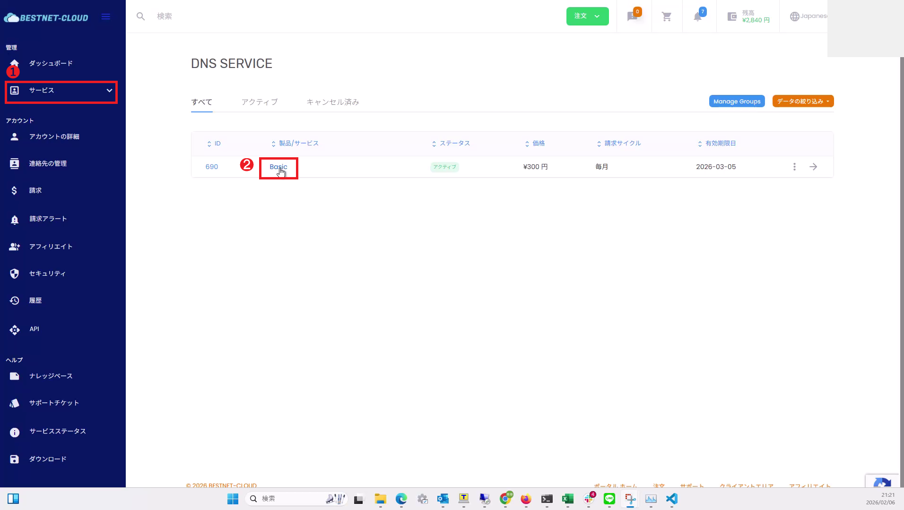Sort the table by ID column

214,144
